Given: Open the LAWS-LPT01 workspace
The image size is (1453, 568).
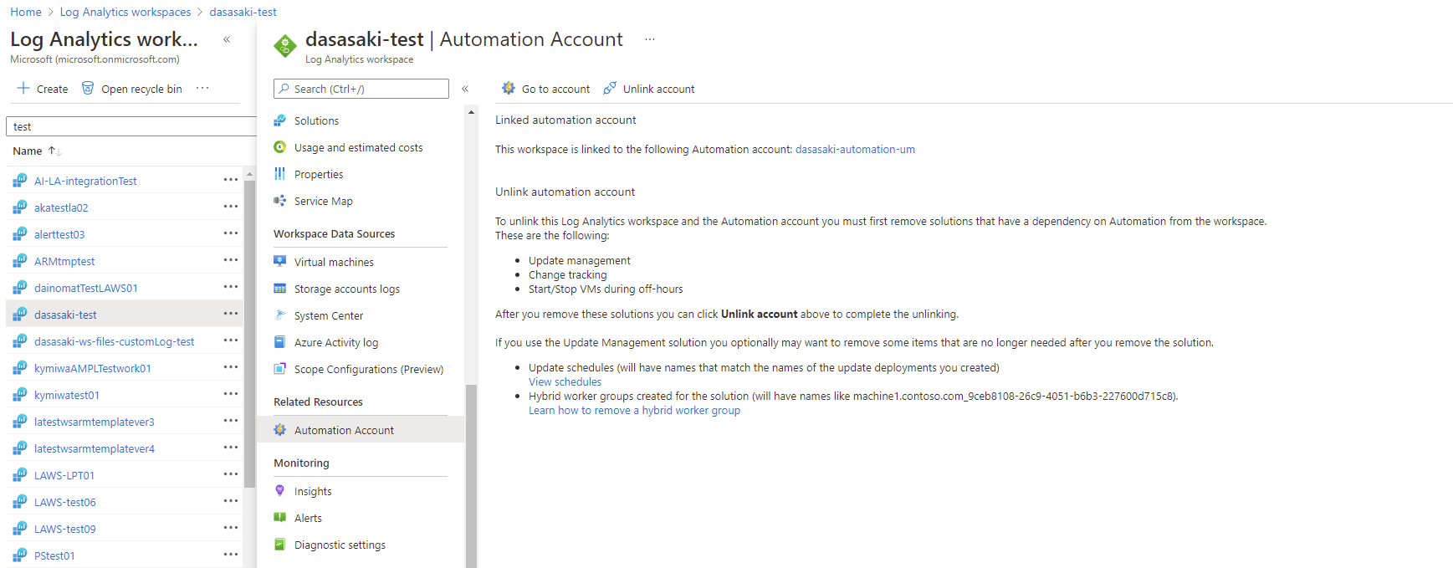Looking at the screenshot, I should (x=64, y=475).
